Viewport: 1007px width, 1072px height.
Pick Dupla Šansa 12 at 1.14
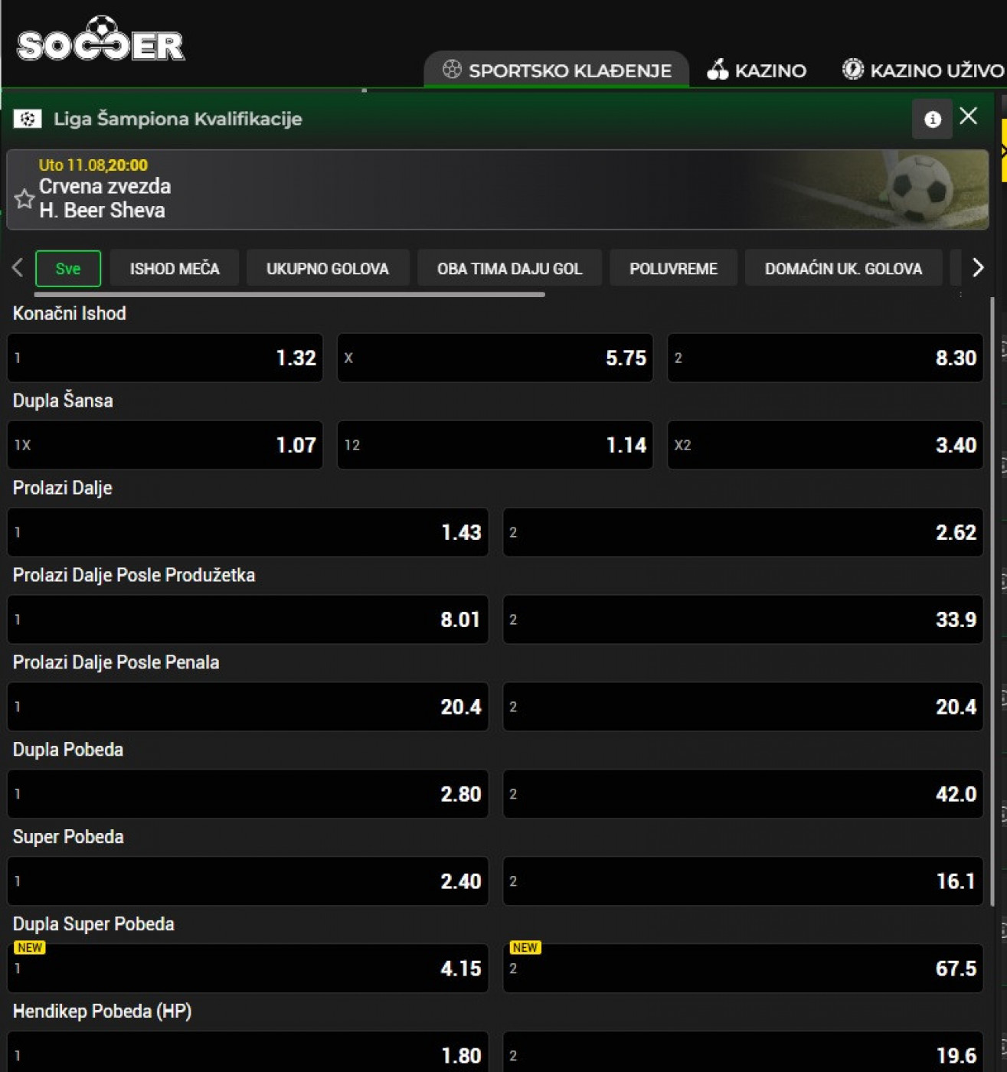(495, 445)
